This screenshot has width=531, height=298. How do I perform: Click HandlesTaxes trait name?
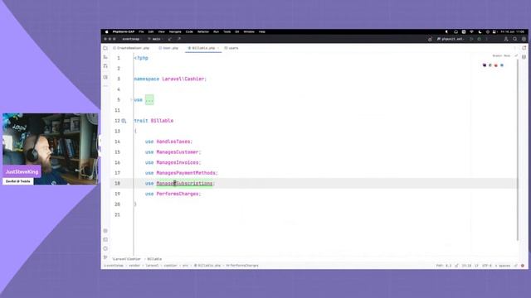pyautogui.click(x=173, y=142)
